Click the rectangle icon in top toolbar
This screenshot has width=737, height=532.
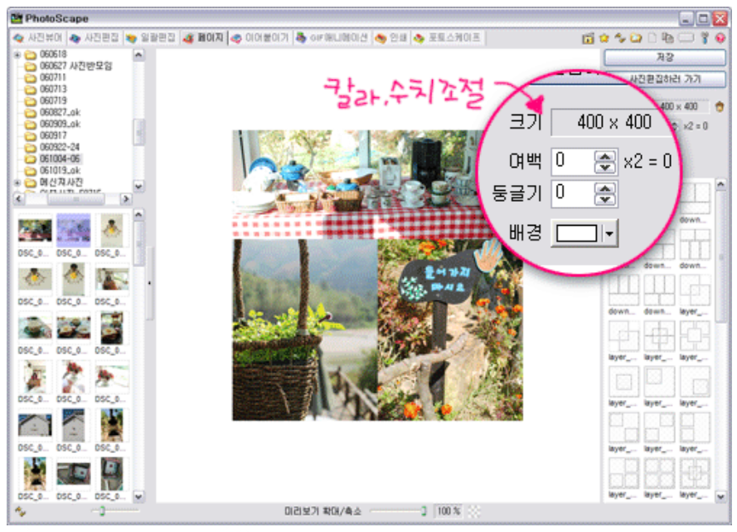[x=686, y=37]
